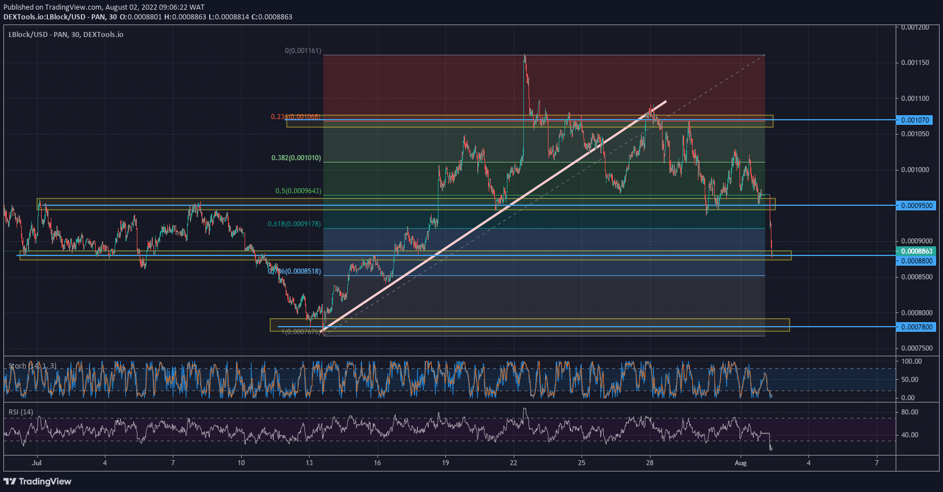
Task: Click the 19 date axis label
Action: click(x=445, y=463)
